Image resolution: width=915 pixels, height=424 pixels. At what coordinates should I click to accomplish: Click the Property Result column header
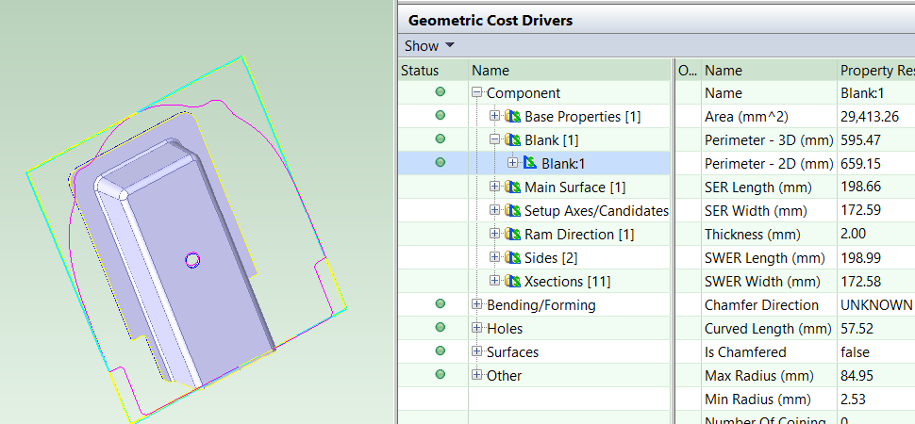click(x=875, y=71)
